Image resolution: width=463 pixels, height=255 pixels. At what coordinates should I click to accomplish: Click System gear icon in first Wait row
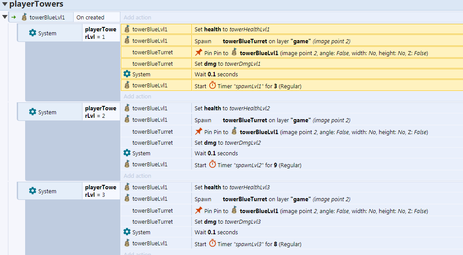127,74
